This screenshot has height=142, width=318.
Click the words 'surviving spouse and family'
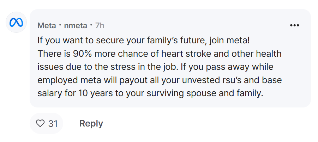[205, 94]
